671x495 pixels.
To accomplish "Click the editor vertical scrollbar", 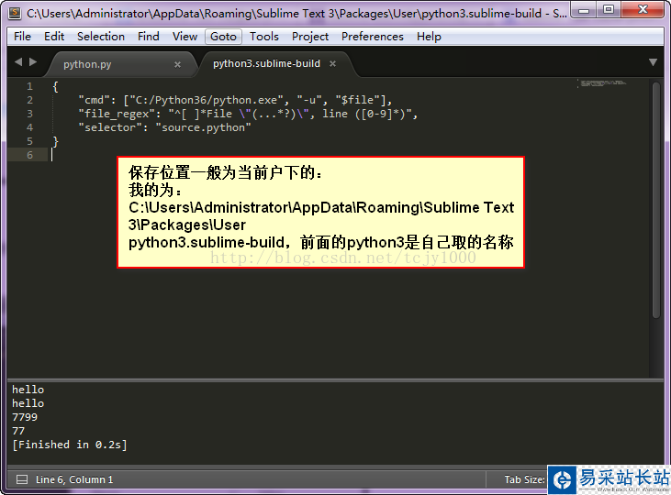I will [x=656, y=200].
